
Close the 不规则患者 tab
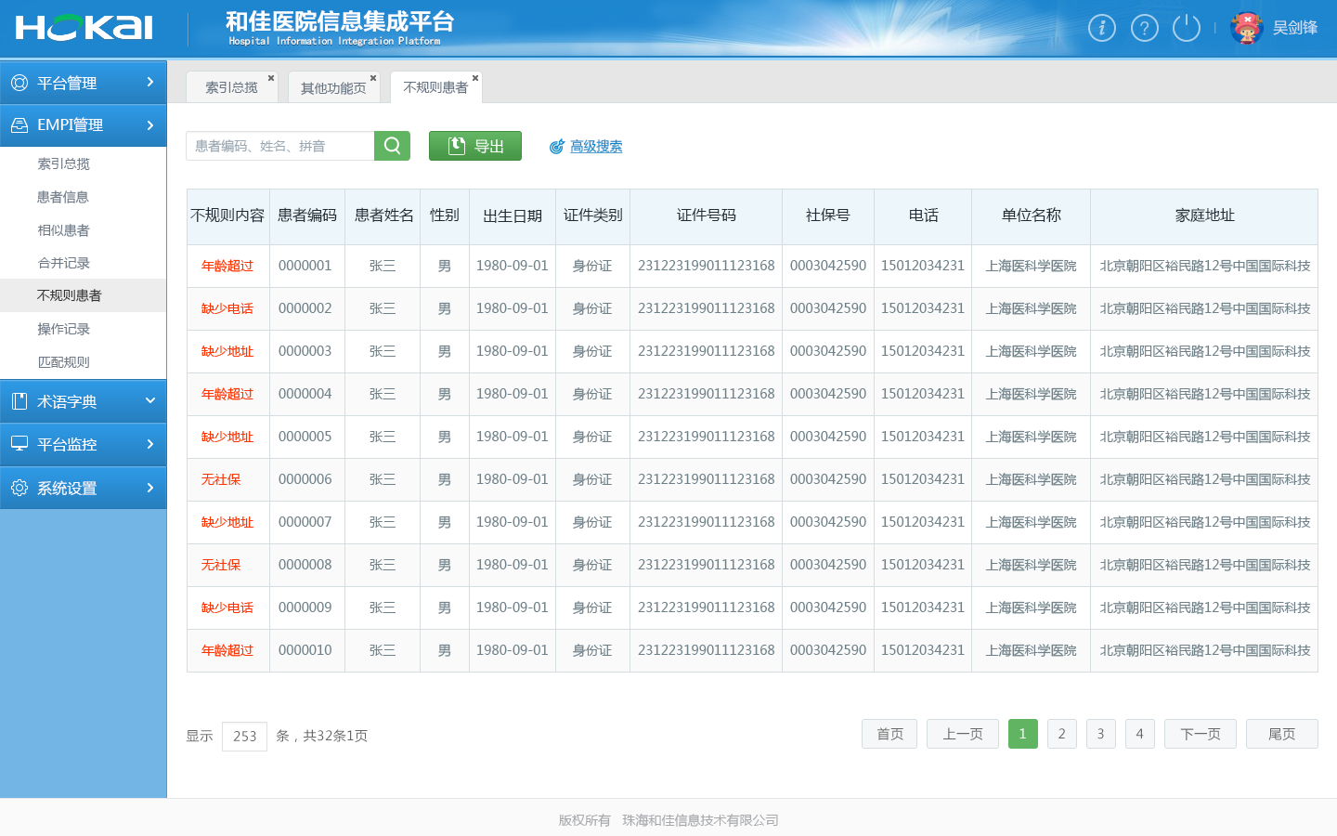[475, 78]
